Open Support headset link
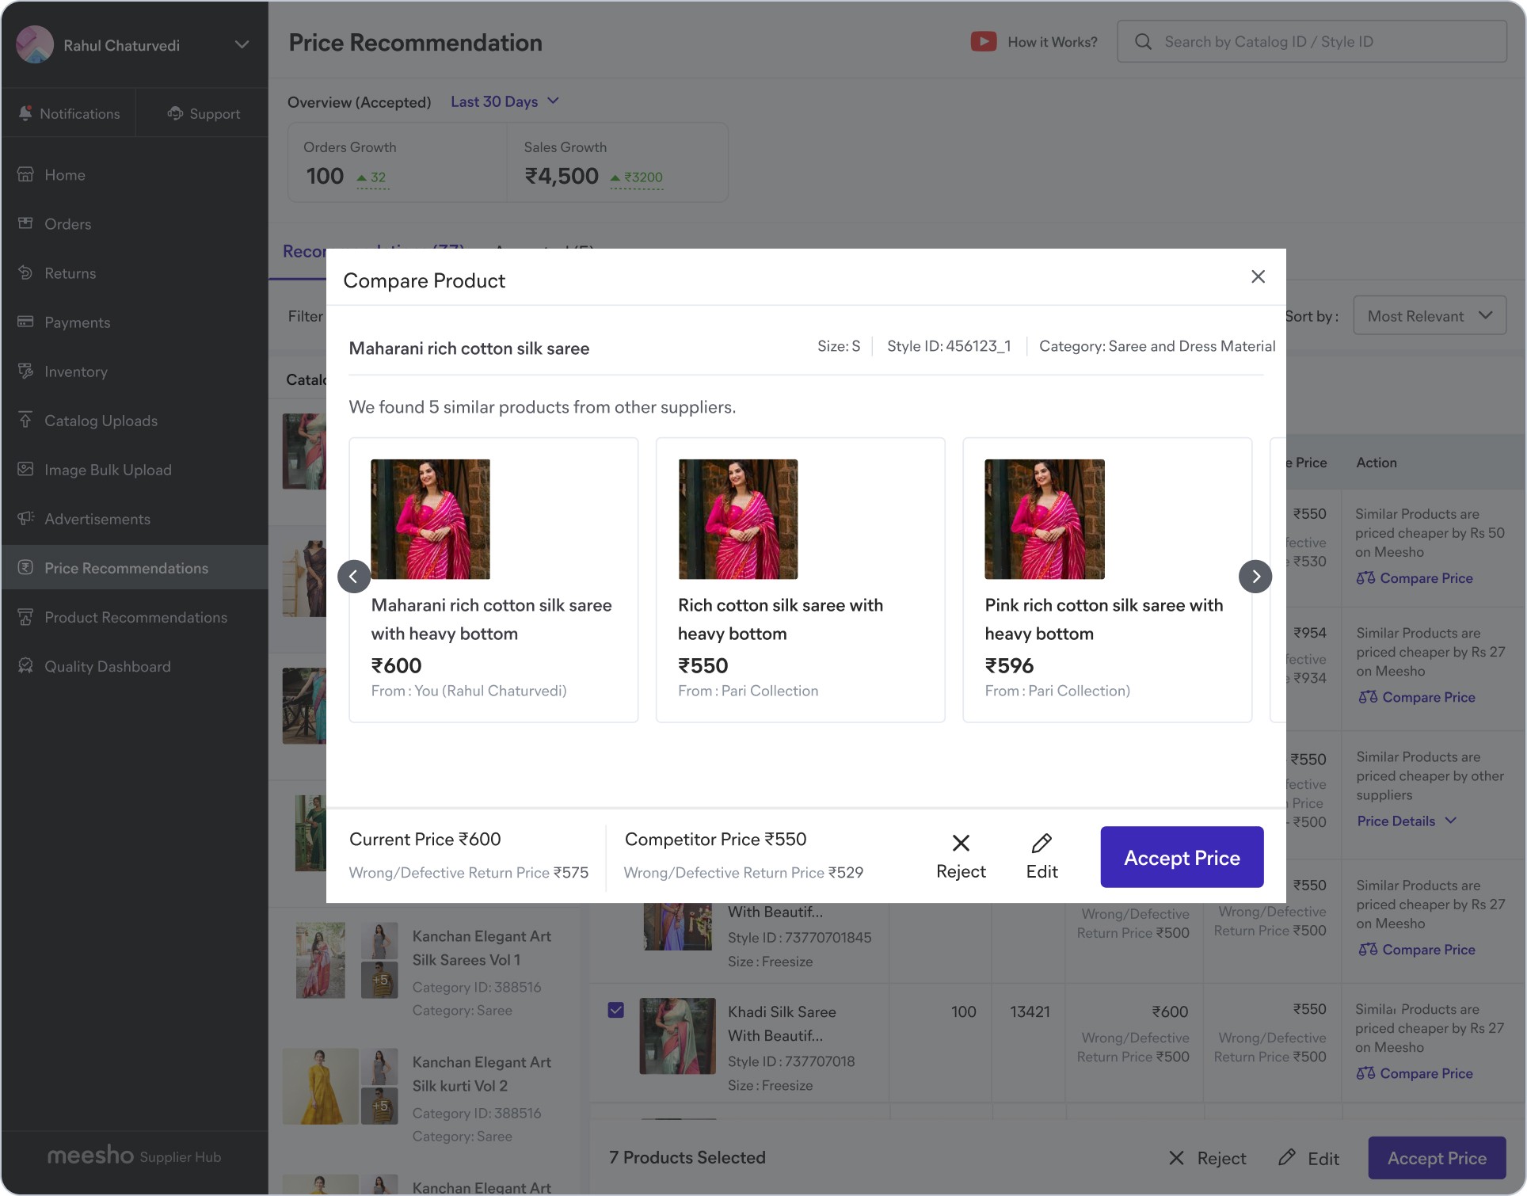The width and height of the screenshot is (1527, 1196). pos(204,113)
